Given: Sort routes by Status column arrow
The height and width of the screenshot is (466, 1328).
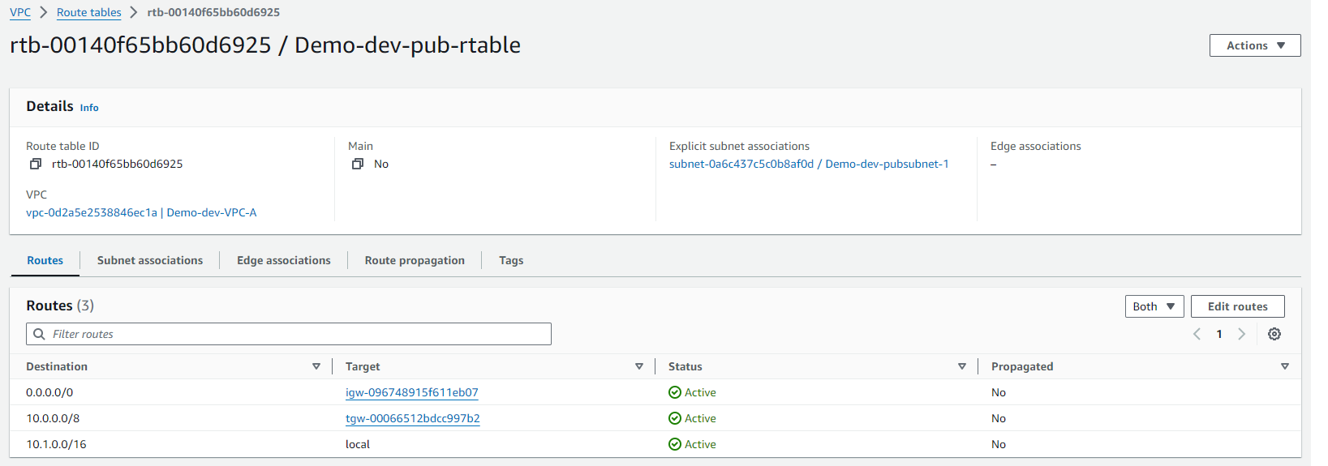Looking at the screenshot, I should pyautogui.click(x=962, y=366).
